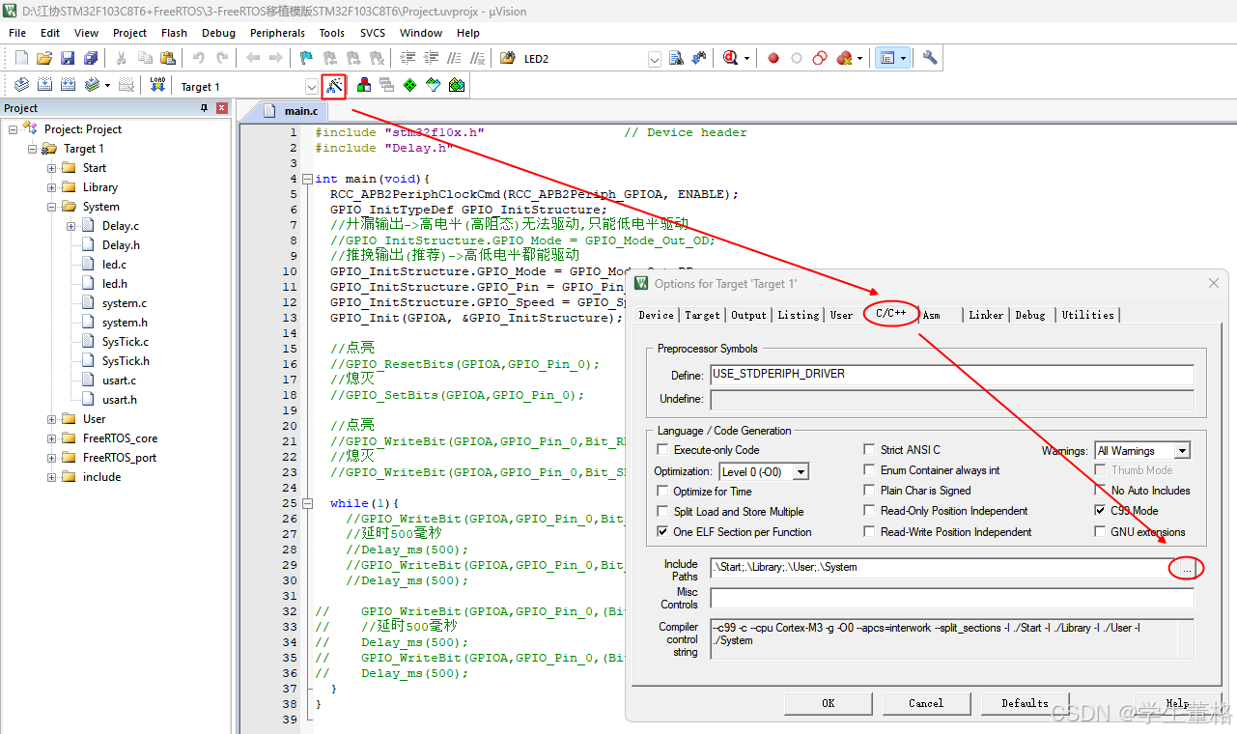Screen dimensions: 1237x734
Task: Open Manage Project Items blocks icon
Action: pos(364,85)
